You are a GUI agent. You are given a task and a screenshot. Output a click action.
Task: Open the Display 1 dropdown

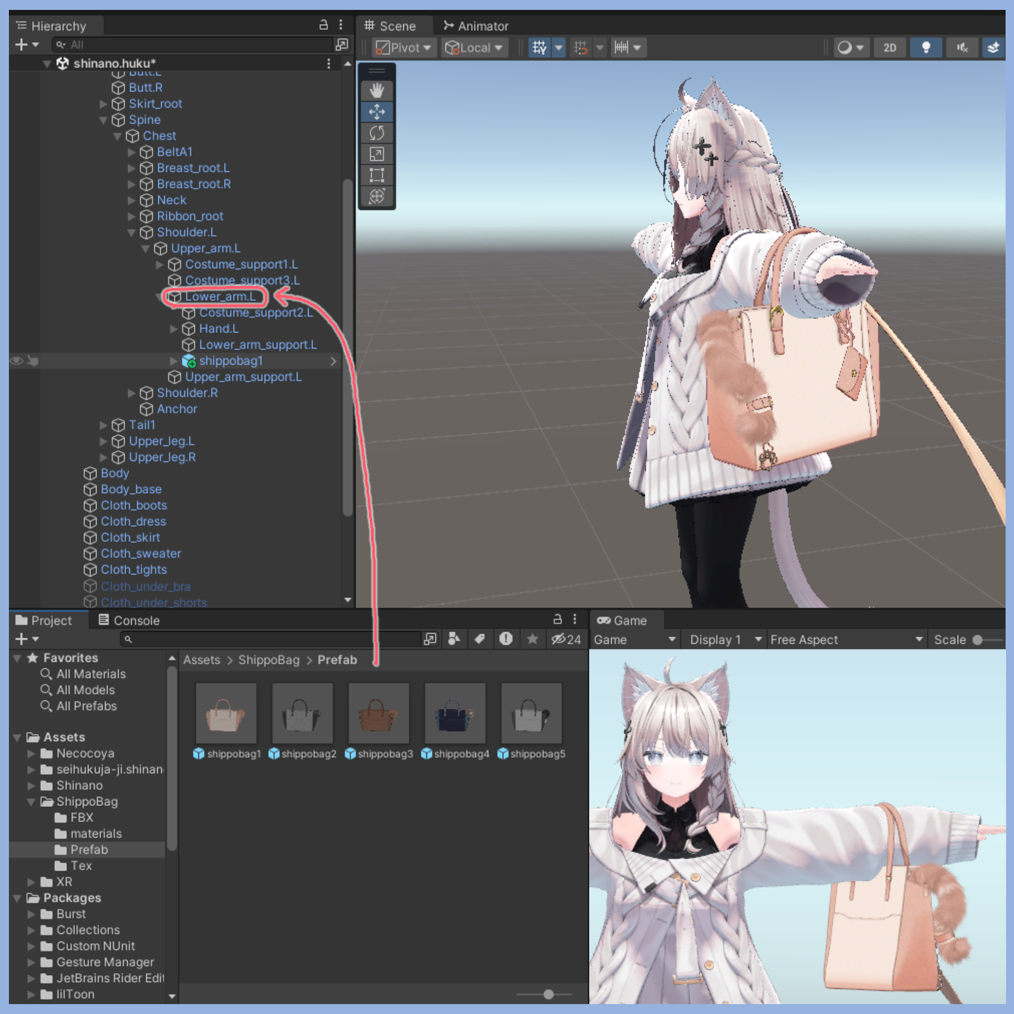pos(723,639)
